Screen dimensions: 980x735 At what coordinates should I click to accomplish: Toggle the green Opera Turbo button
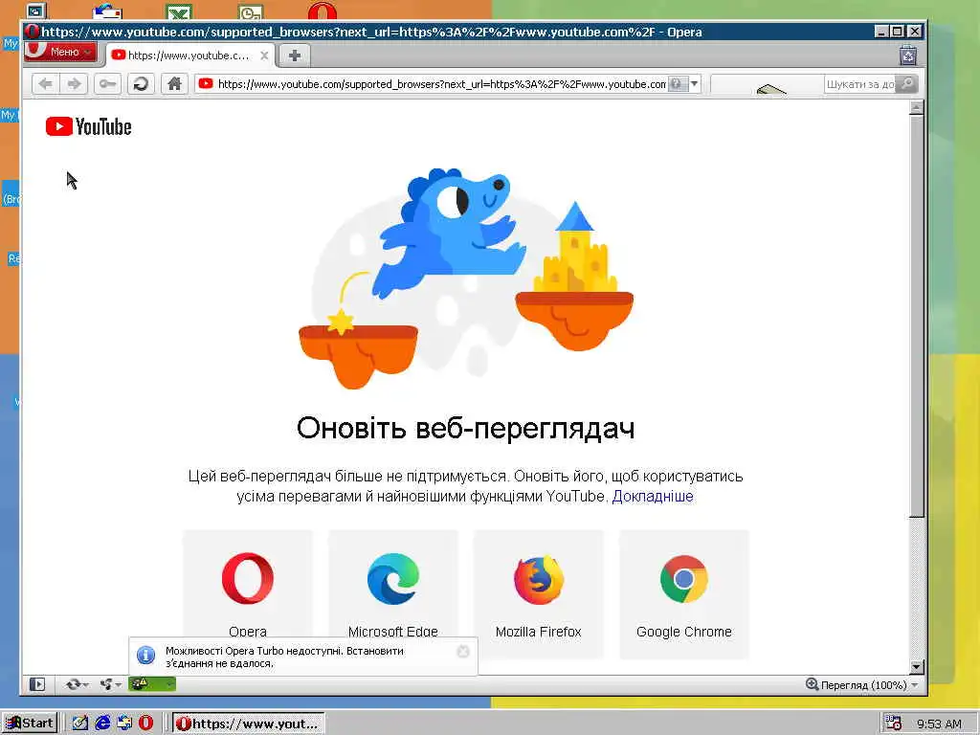(152, 684)
